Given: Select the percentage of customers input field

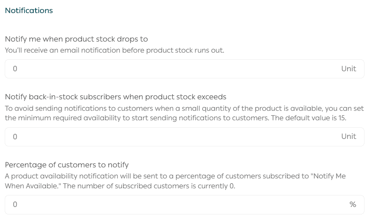Looking at the screenshot, I should [174, 205].
